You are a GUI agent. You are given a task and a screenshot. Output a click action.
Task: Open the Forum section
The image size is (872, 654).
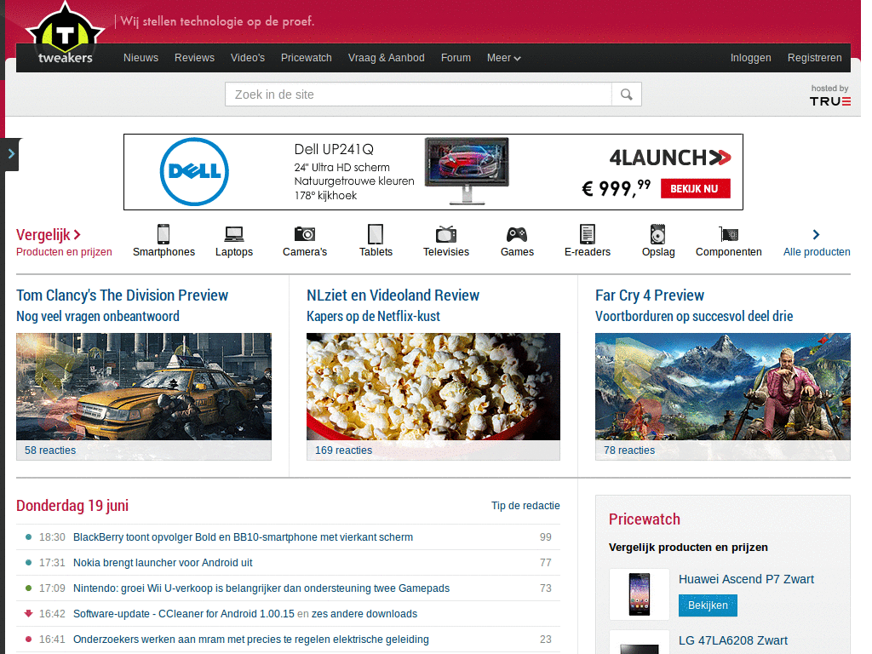pyautogui.click(x=456, y=58)
